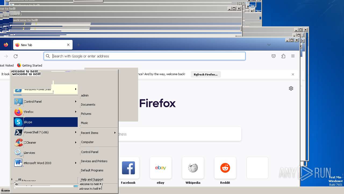Open admin folder from Start menu
This screenshot has height=194, width=344.
click(85, 95)
